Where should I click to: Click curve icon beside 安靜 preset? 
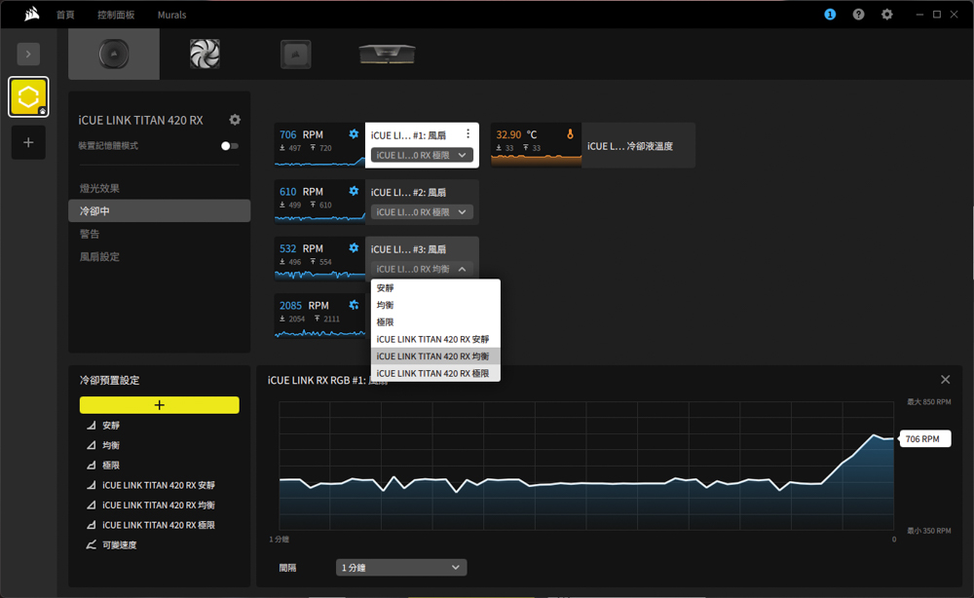coord(92,426)
